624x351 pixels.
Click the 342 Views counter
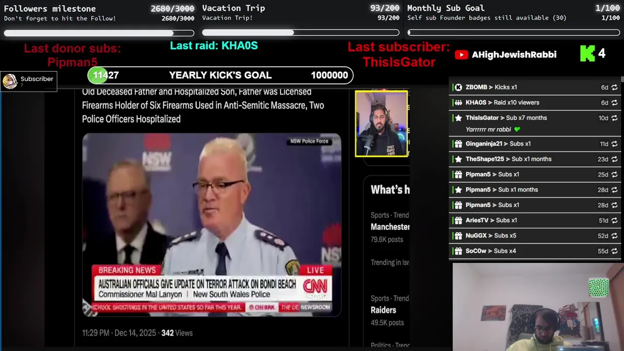[x=177, y=333]
